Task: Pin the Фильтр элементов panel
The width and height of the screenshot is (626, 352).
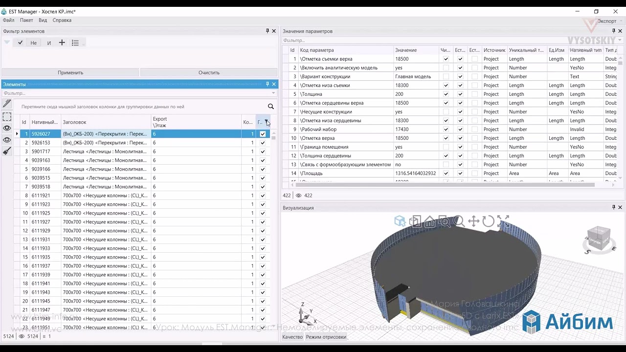Action: pyautogui.click(x=267, y=31)
